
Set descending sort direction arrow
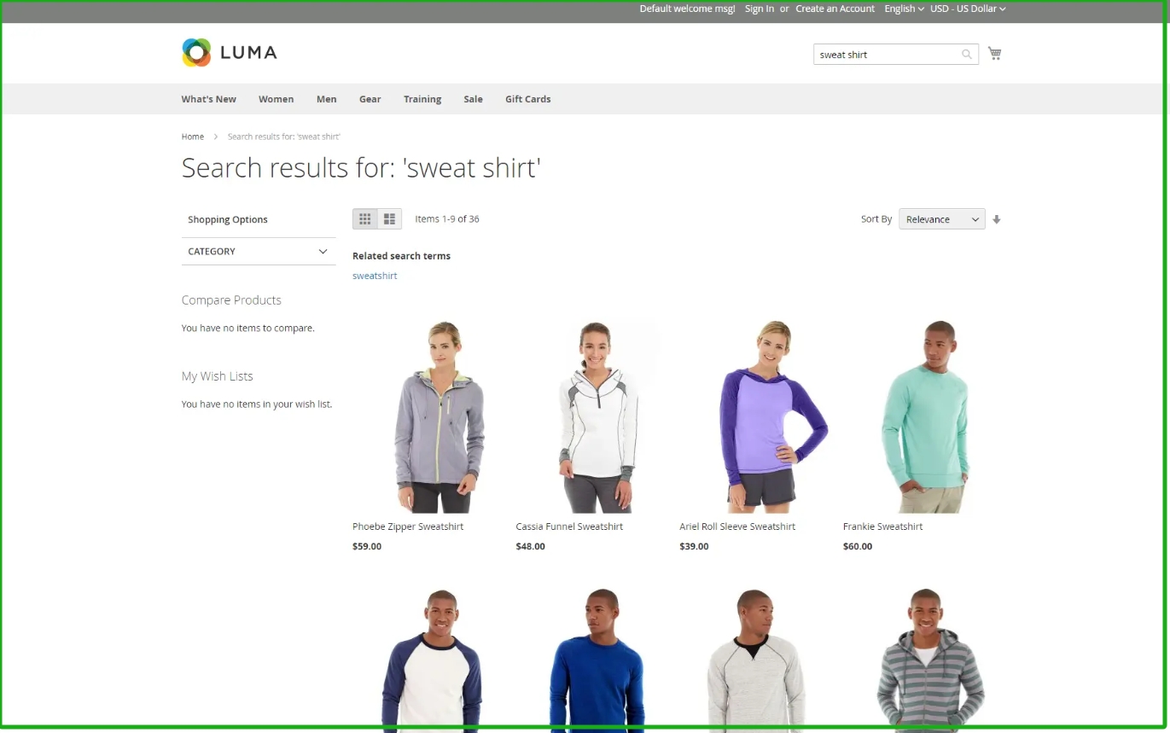click(996, 219)
